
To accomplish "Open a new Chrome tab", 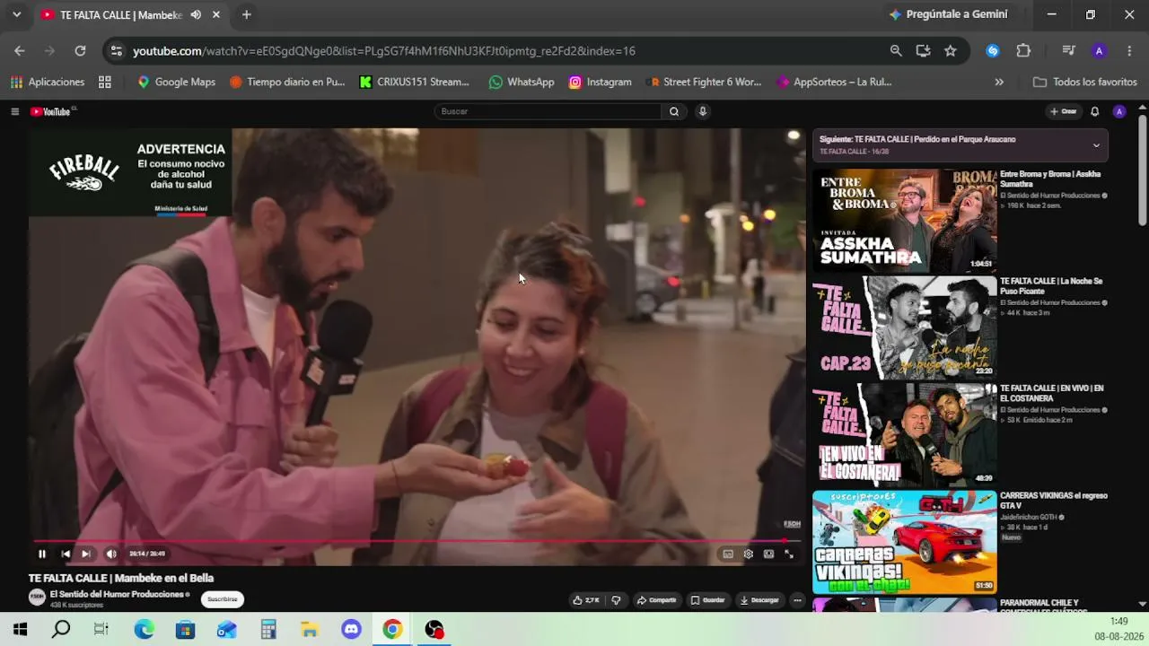I will [x=246, y=14].
